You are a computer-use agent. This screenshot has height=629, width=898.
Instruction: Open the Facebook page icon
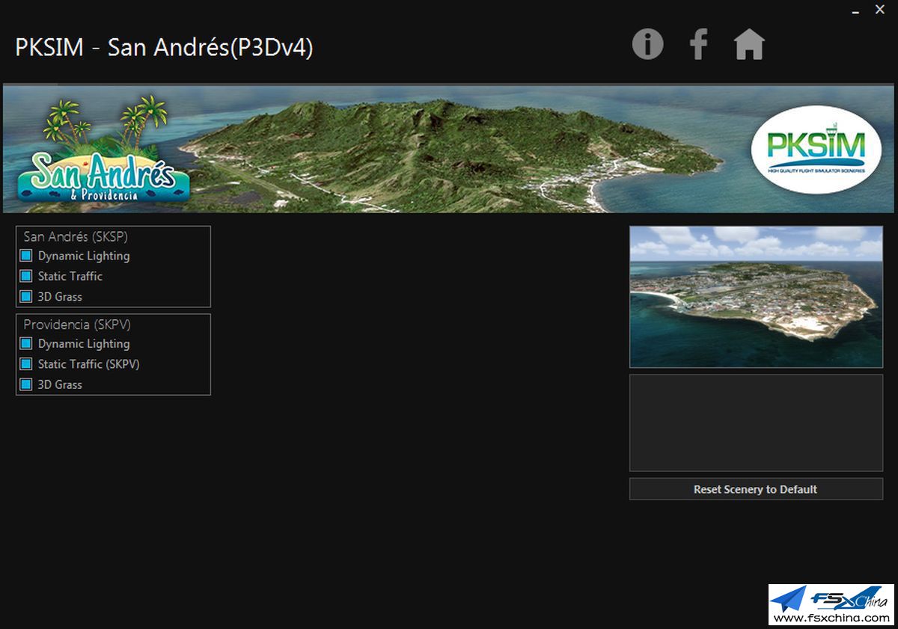click(x=698, y=44)
